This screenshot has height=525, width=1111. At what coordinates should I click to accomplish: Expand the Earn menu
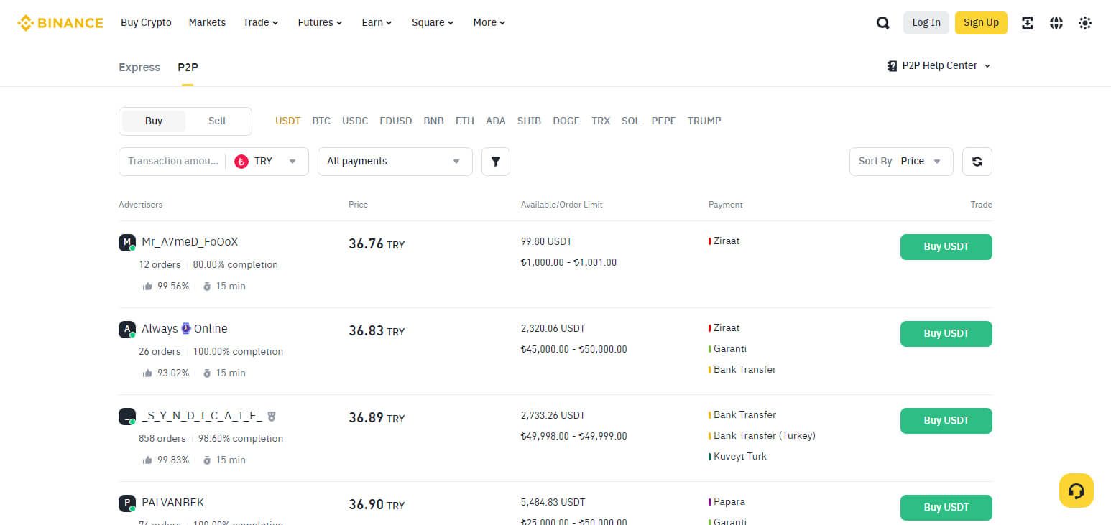377,23
